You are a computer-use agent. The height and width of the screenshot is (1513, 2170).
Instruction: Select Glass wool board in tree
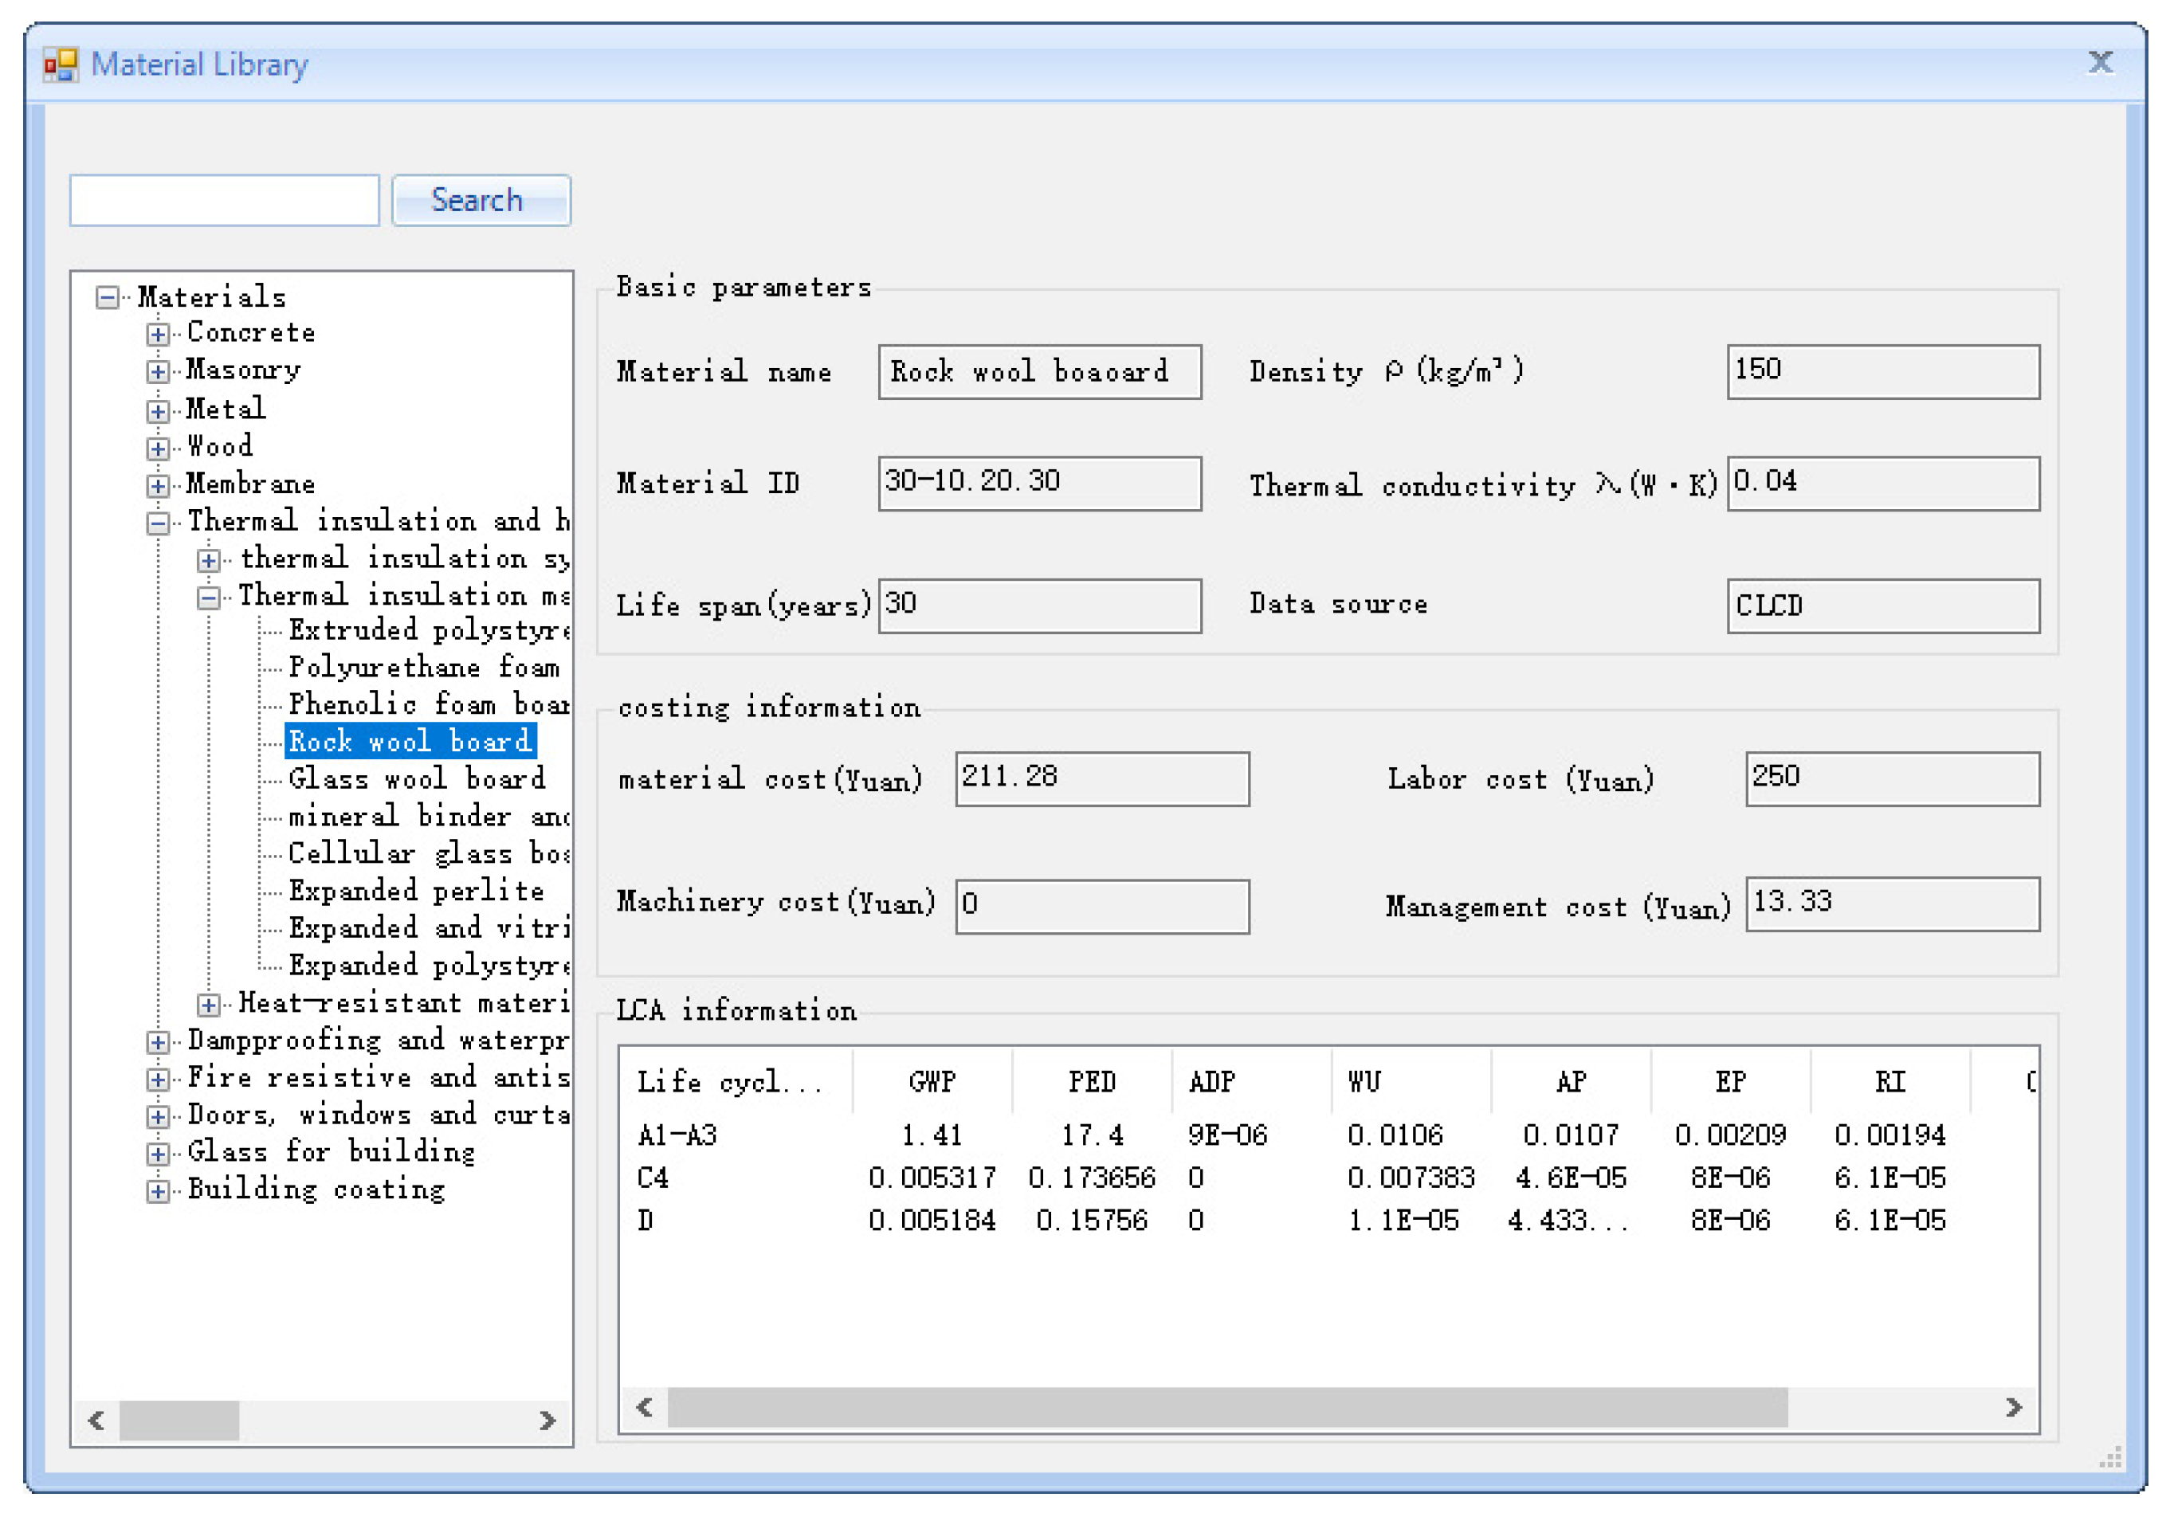[x=416, y=778]
